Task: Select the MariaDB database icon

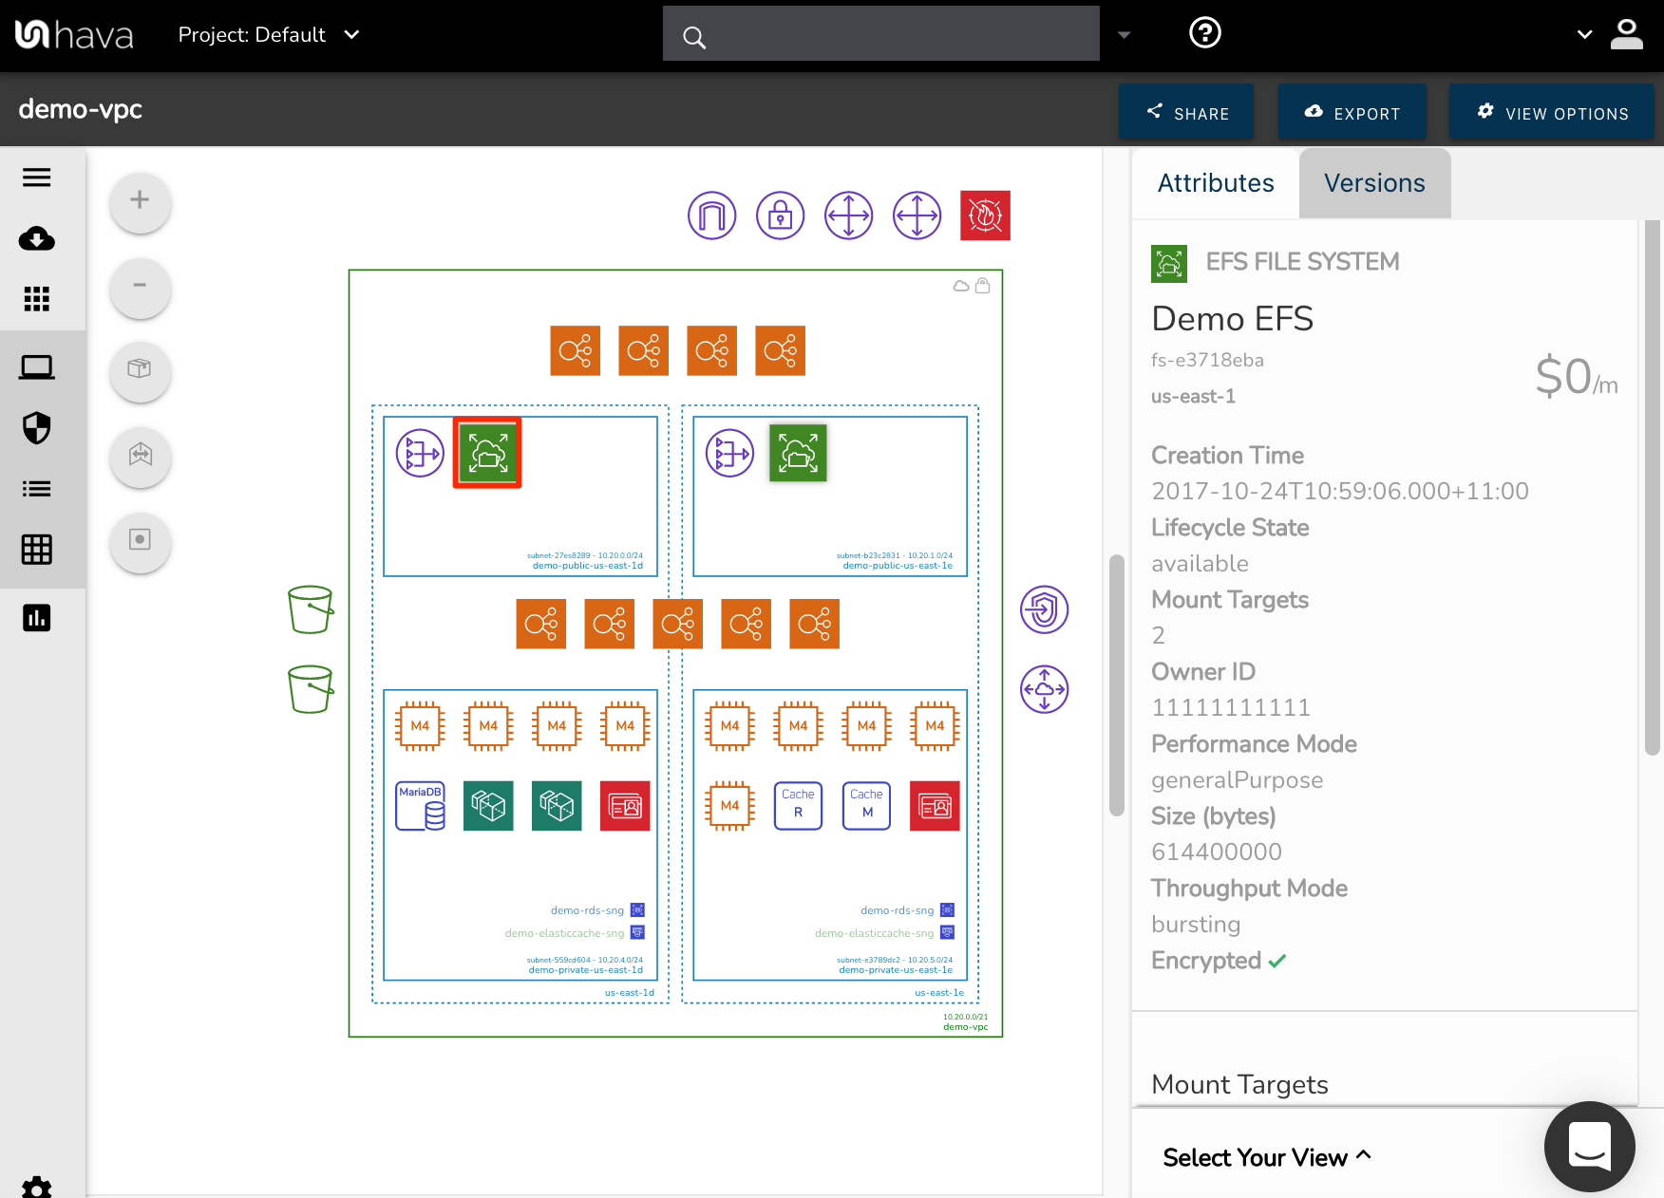Action: coord(420,806)
